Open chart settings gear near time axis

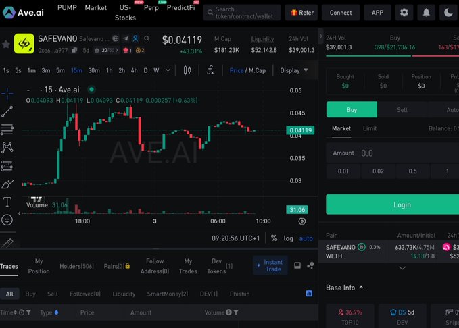pos(301,221)
